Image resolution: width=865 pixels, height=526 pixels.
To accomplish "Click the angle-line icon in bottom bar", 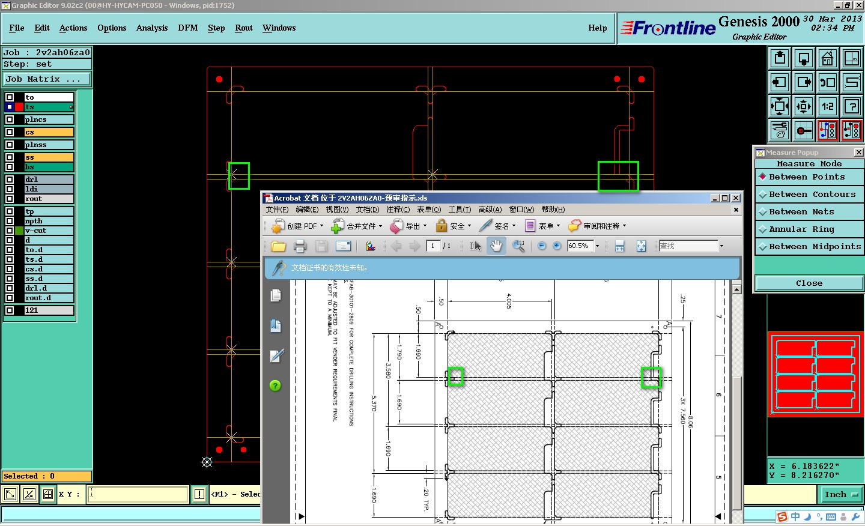I will pyautogui.click(x=29, y=494).
